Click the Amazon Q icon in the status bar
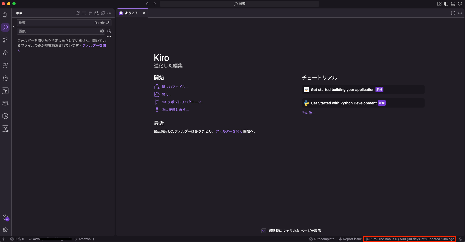Image resolution: width=465 pixels, height=242 pixels. [84, 239]
